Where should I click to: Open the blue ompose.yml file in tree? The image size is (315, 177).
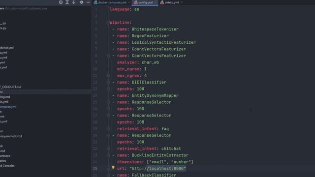point(8,107)
